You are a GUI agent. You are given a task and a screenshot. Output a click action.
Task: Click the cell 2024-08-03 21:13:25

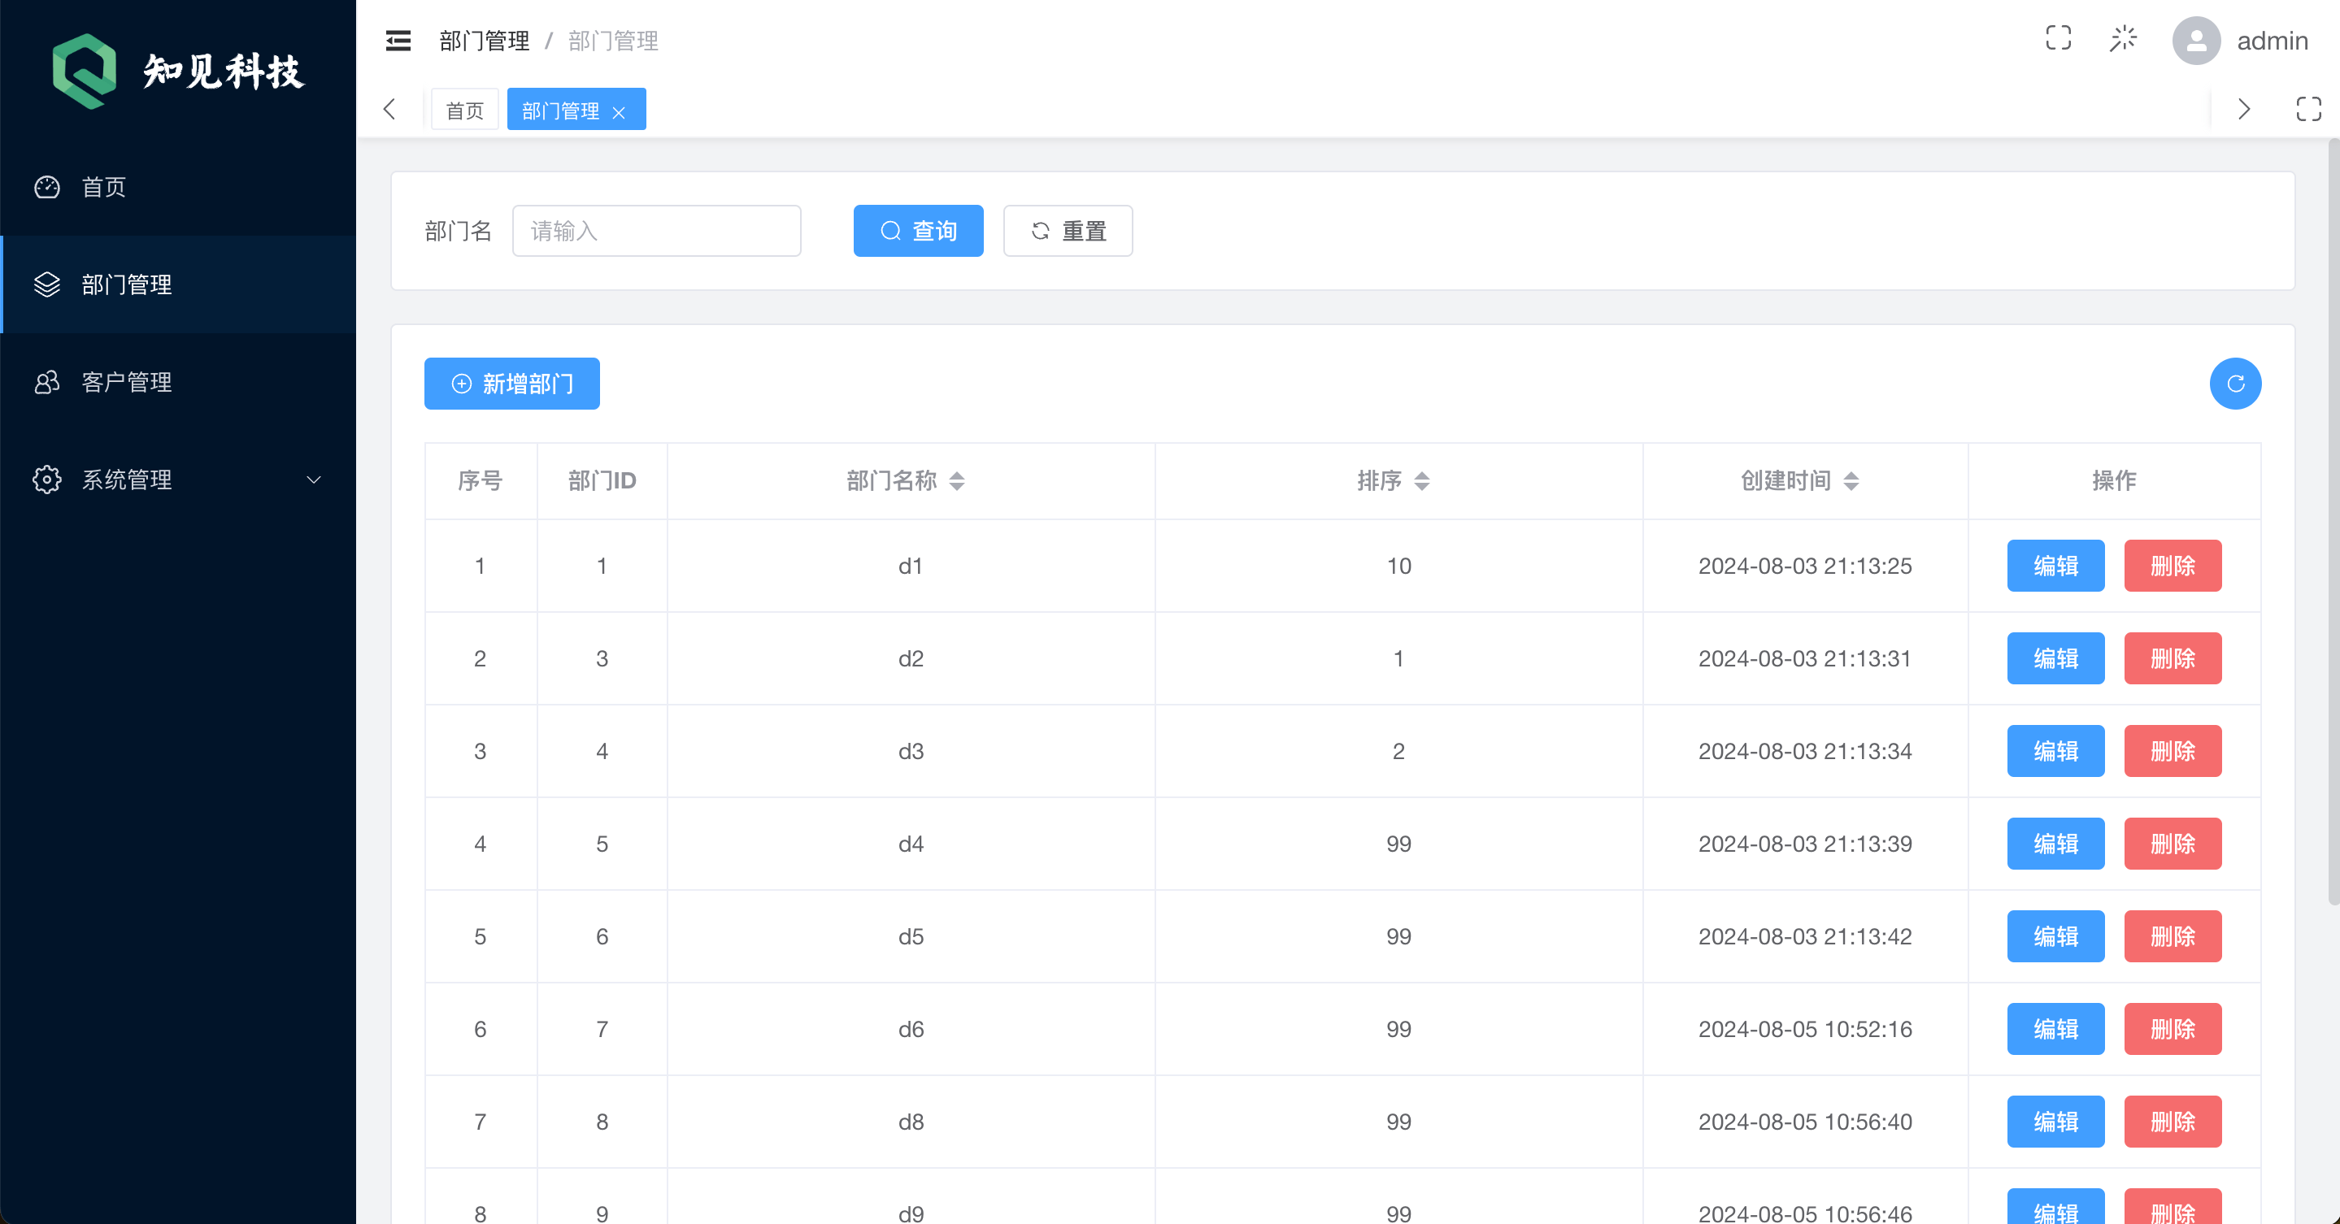pyautogui.click(x=1805, y=566)
